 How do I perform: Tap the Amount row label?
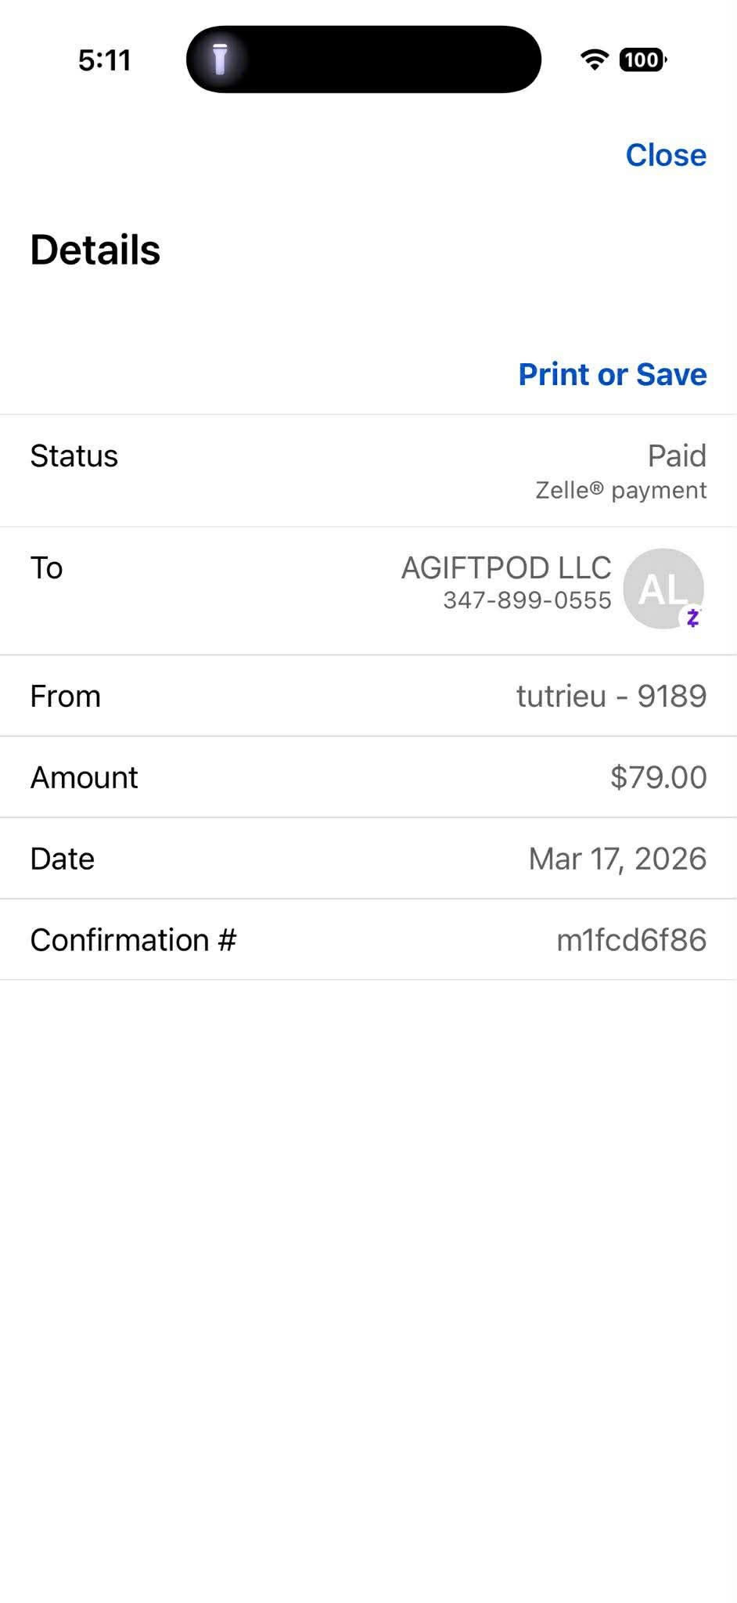tap(84, 777)
